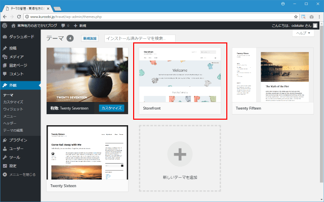Click the プラグイン plug icon

point(5,140)
